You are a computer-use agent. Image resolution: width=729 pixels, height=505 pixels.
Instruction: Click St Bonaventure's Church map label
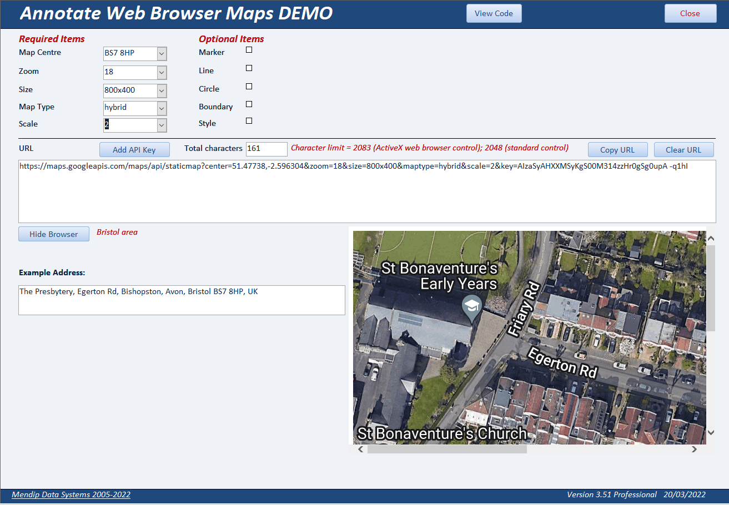point(442,433)
